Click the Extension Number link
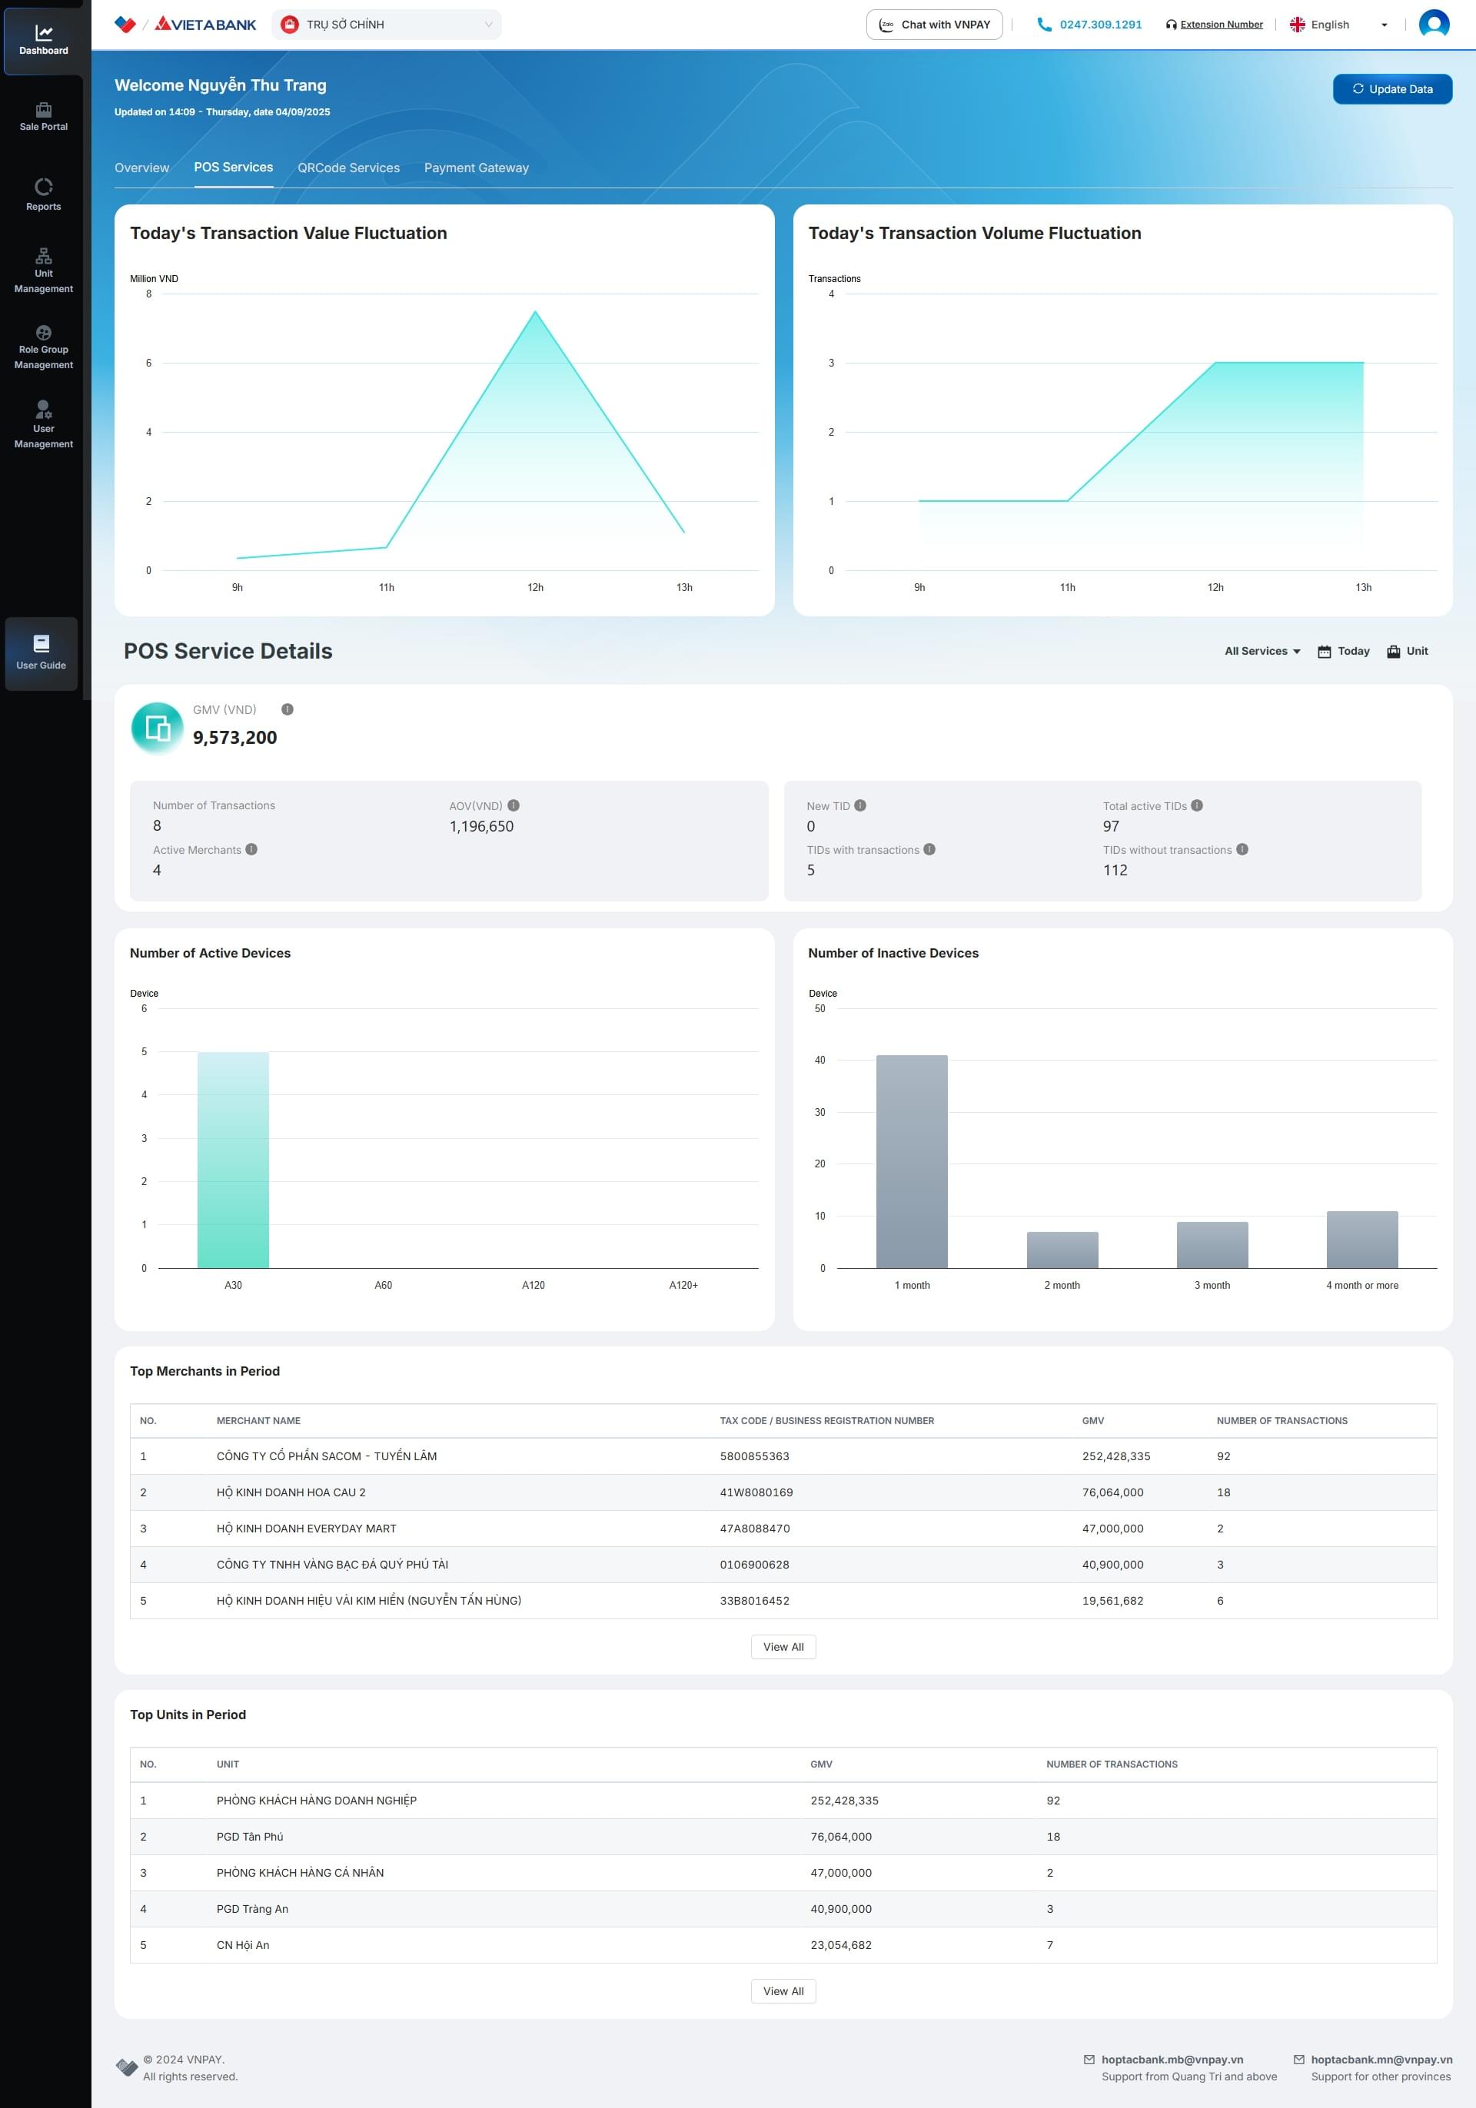The image size is (1476, 2108). (1221, 25)
